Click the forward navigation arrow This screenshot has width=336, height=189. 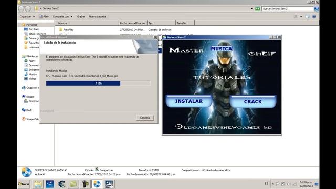pyautogui.click(x=28, y=9)
